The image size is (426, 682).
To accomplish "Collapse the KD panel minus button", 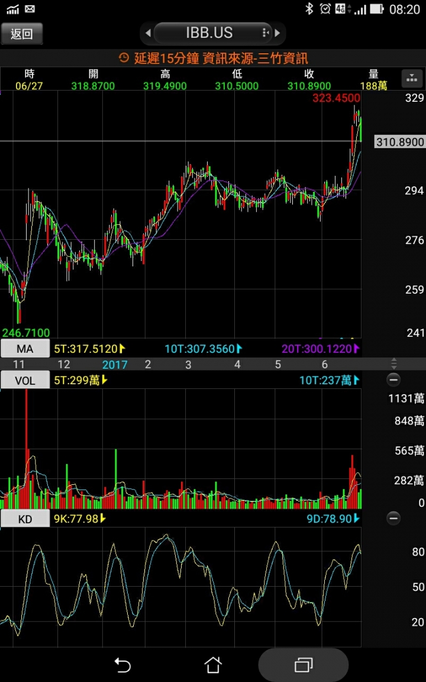I will tap(394, 519).
